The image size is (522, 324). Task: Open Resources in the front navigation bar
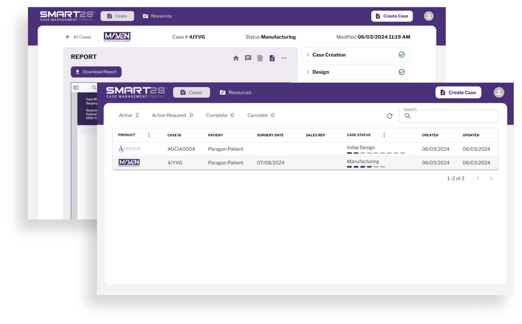point(236,92)
